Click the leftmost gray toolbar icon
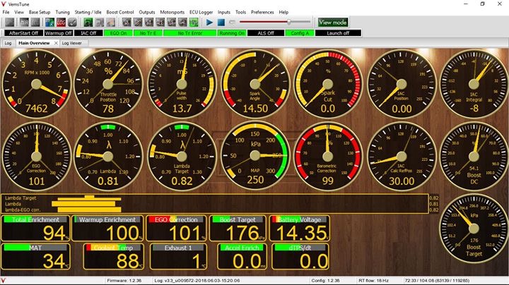509x285 pixels. pyautogui.click(x=10, y=23)
